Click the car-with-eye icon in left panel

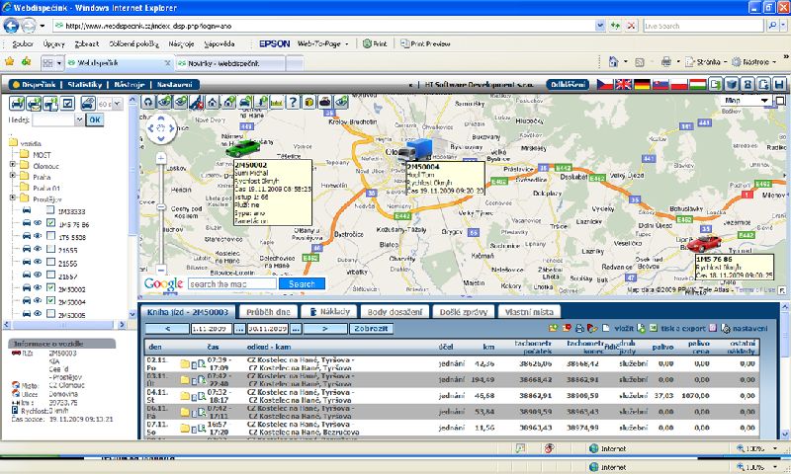pos(88,104)
